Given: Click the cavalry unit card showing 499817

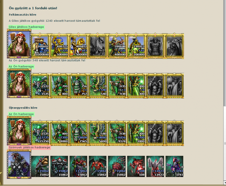Looking at the screenshot, I should tap(79, 46).
